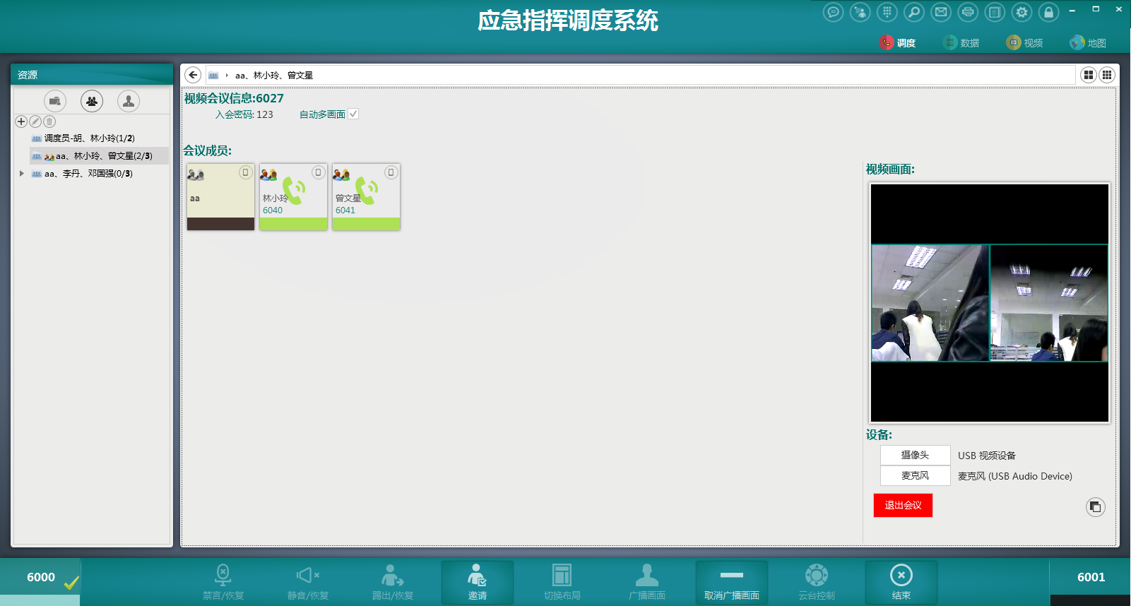Screen dimensions: 1131x606
Task: Expand the aa、李丹、邓国强 group
Action: [22, 173]
